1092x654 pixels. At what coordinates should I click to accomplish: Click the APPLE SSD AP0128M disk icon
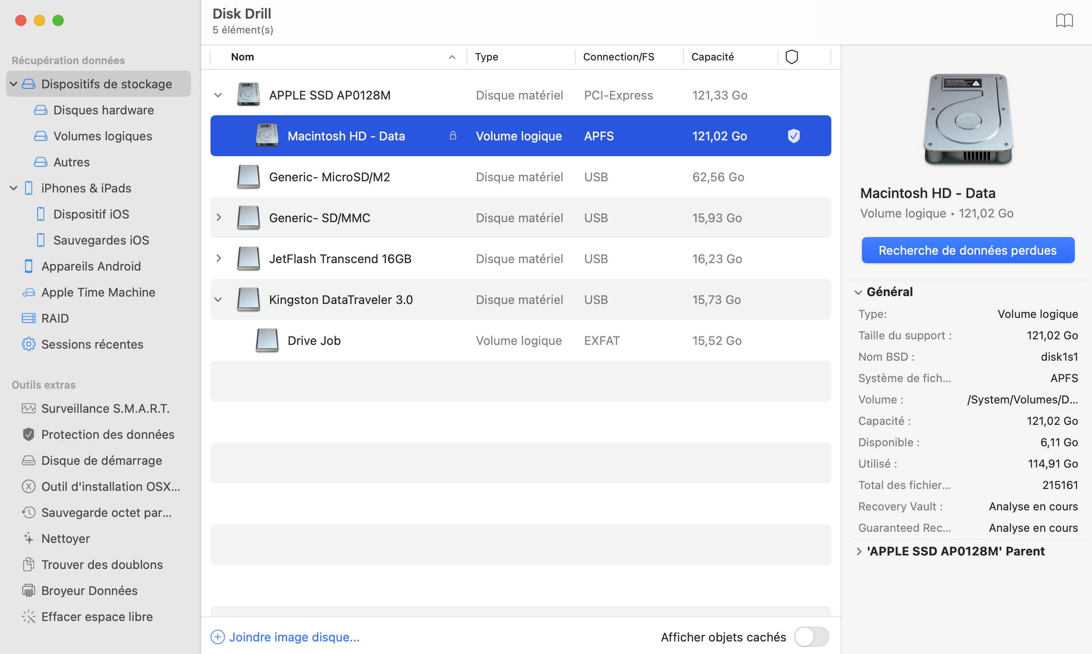click(248, 95)
